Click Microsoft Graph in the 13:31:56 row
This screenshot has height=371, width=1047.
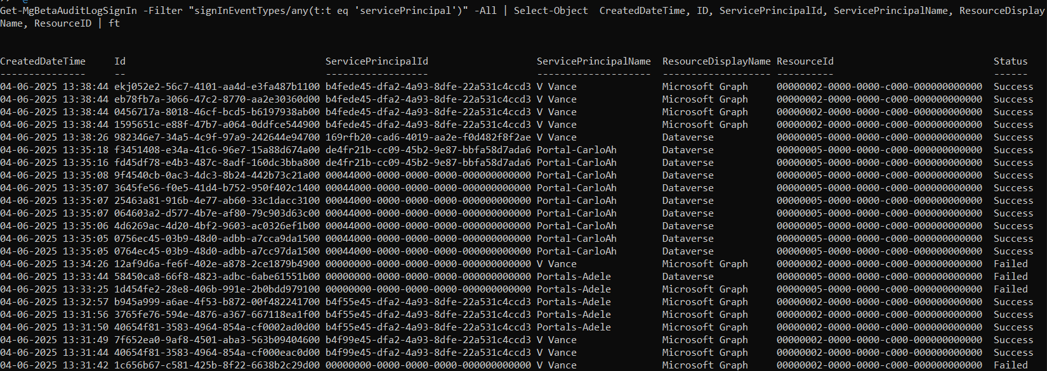pos(705,315)
